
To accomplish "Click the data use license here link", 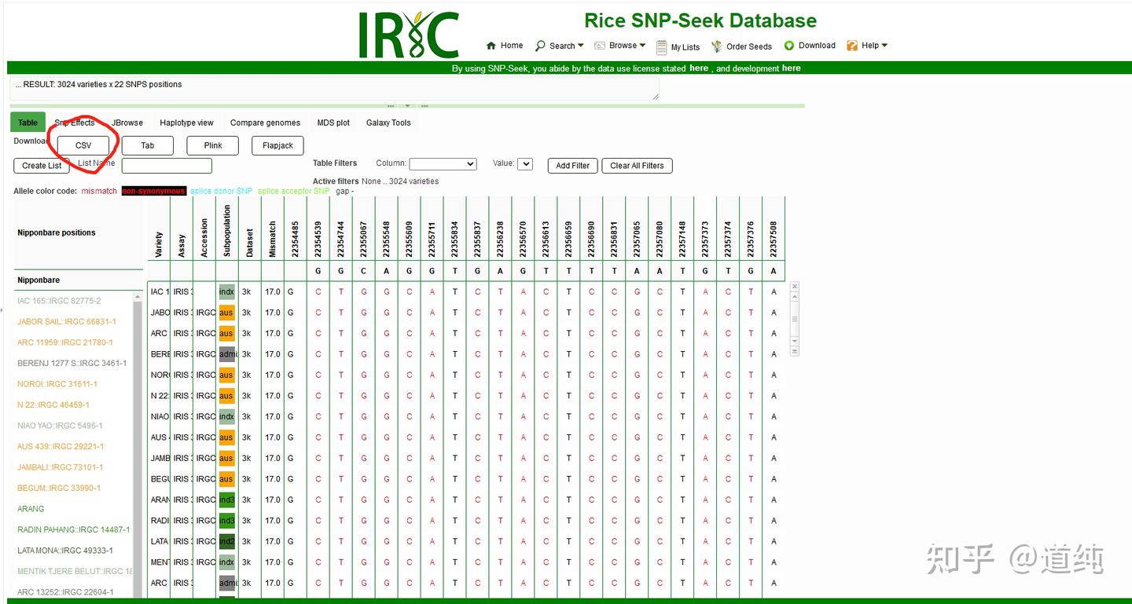I will (x=699, y=68).
